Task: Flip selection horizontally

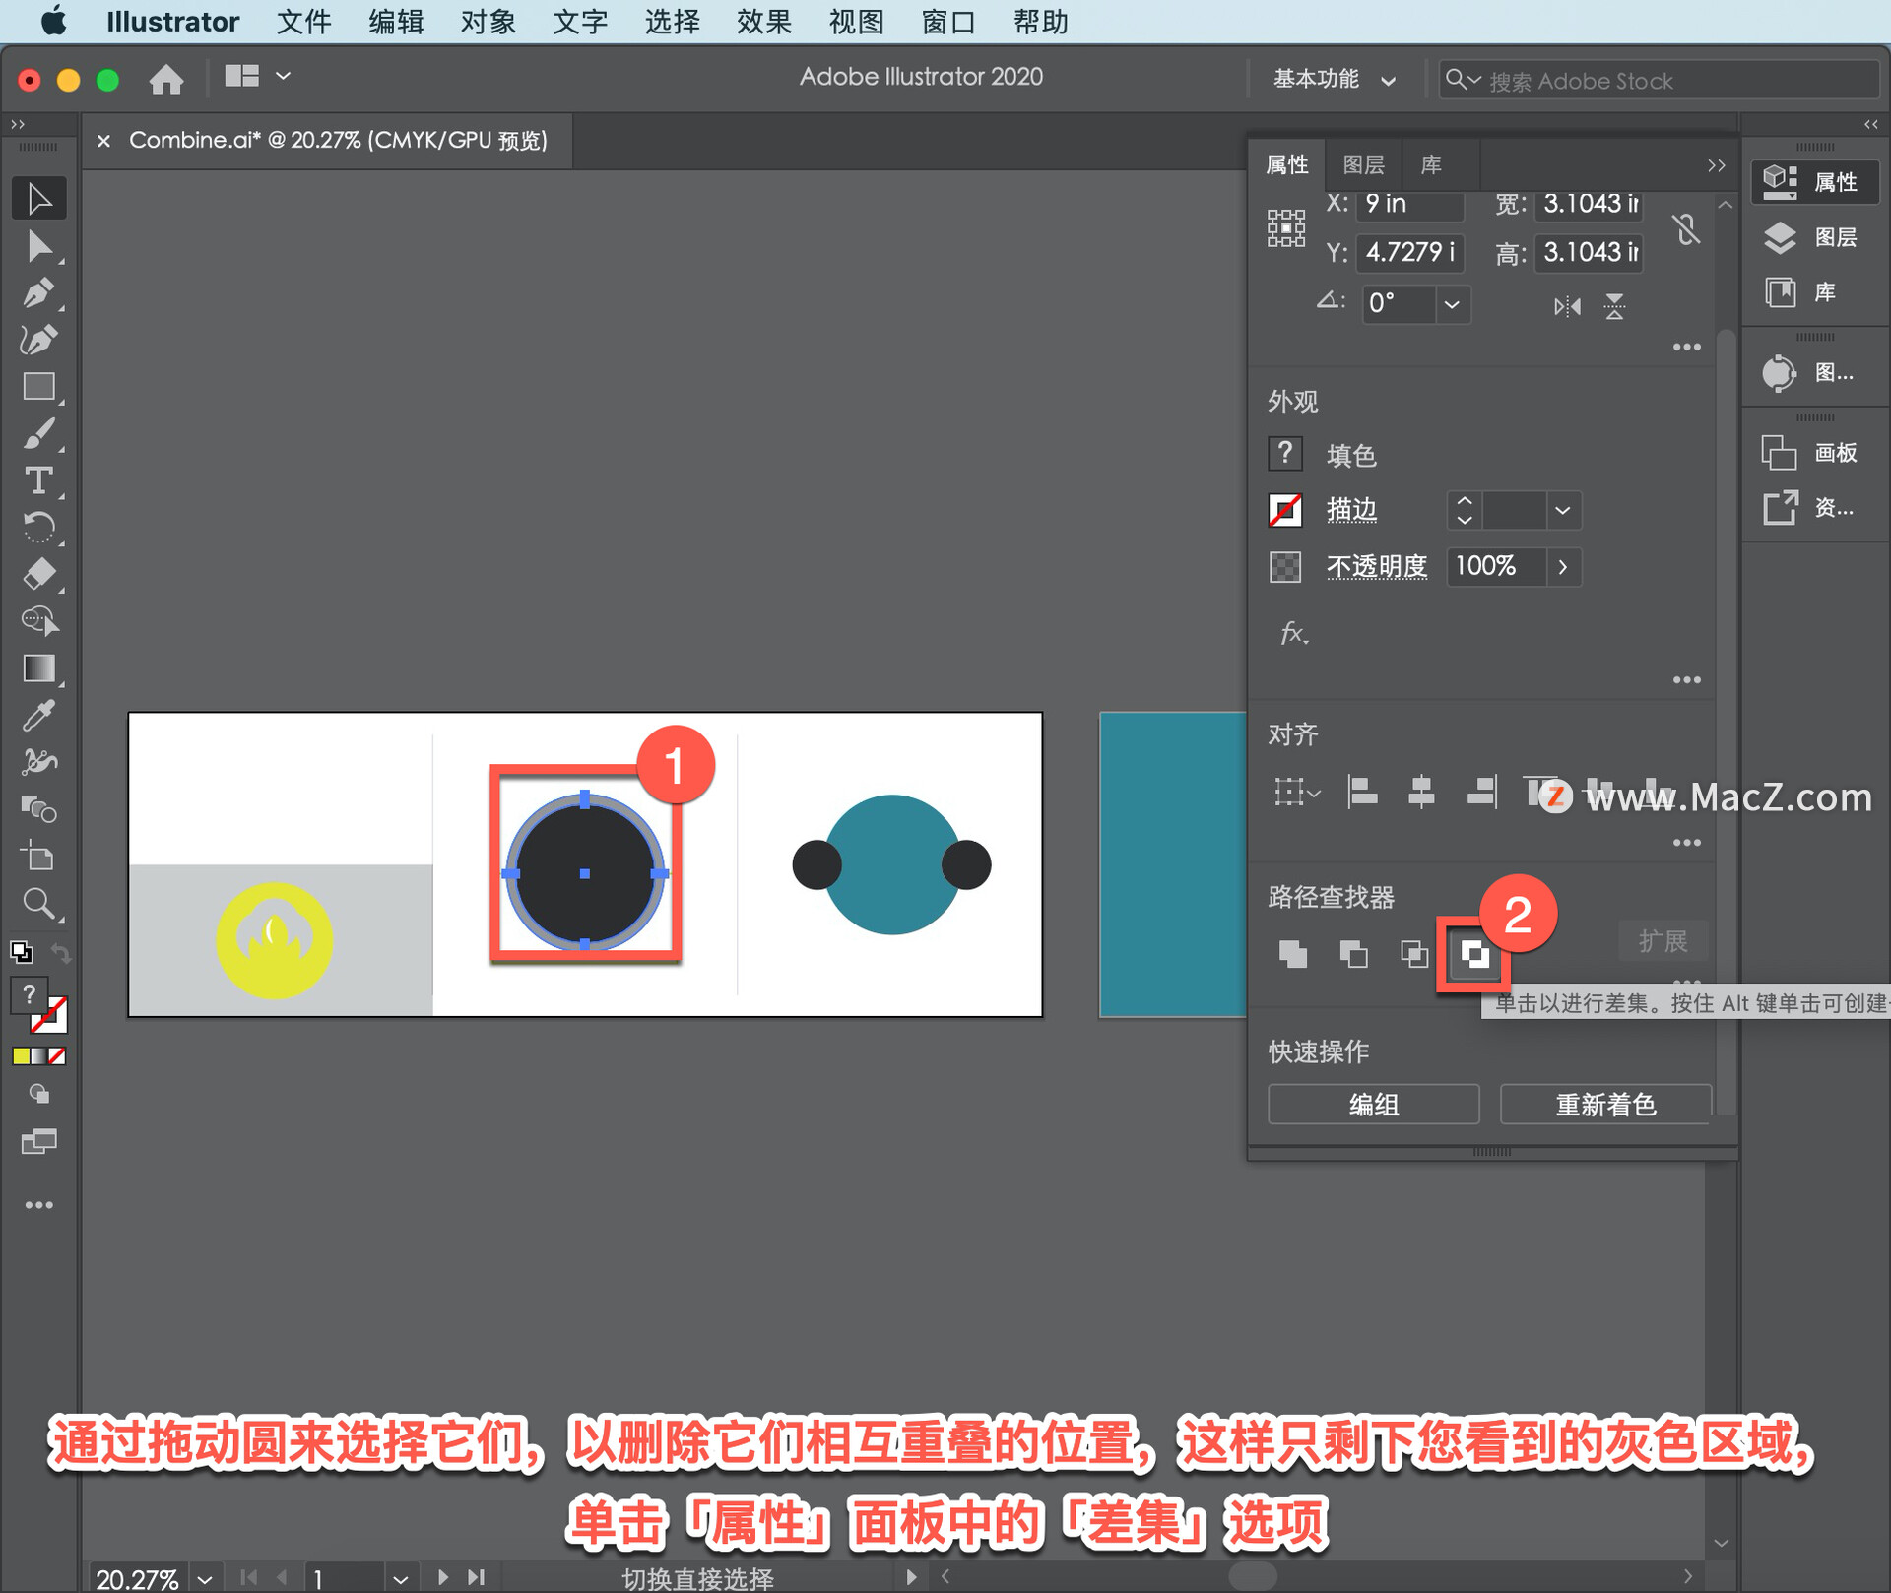Action: click(1567, 306)
